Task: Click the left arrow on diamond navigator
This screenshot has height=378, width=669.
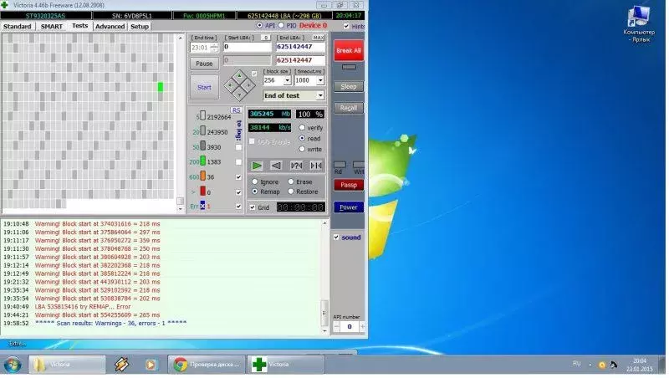Action: click(231, 85)
